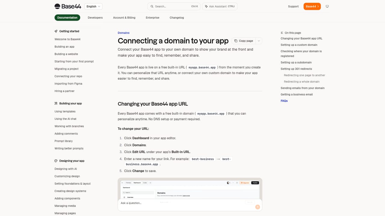Open Building a website page
The image size is (385, 216).
(66, 54)
